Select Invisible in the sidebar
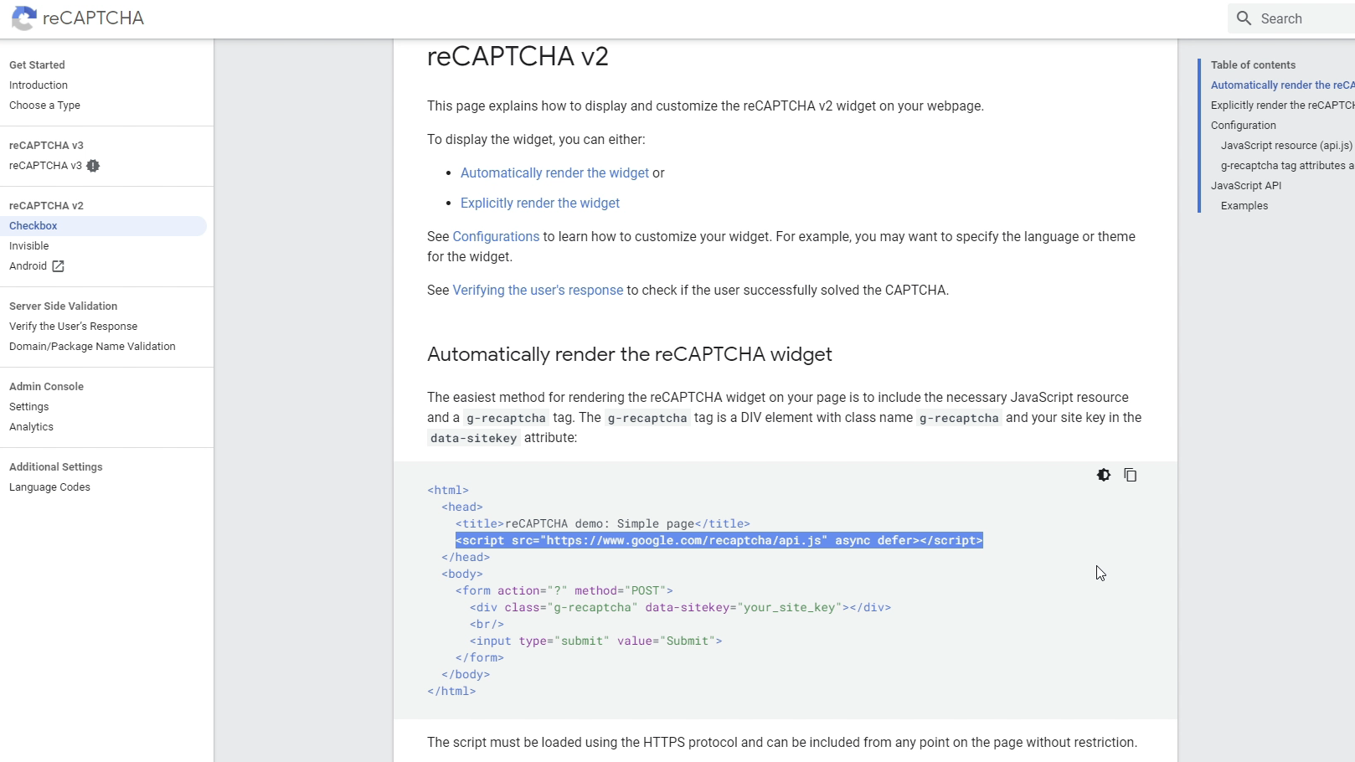1355x762 pixels. tap(29, 246)
